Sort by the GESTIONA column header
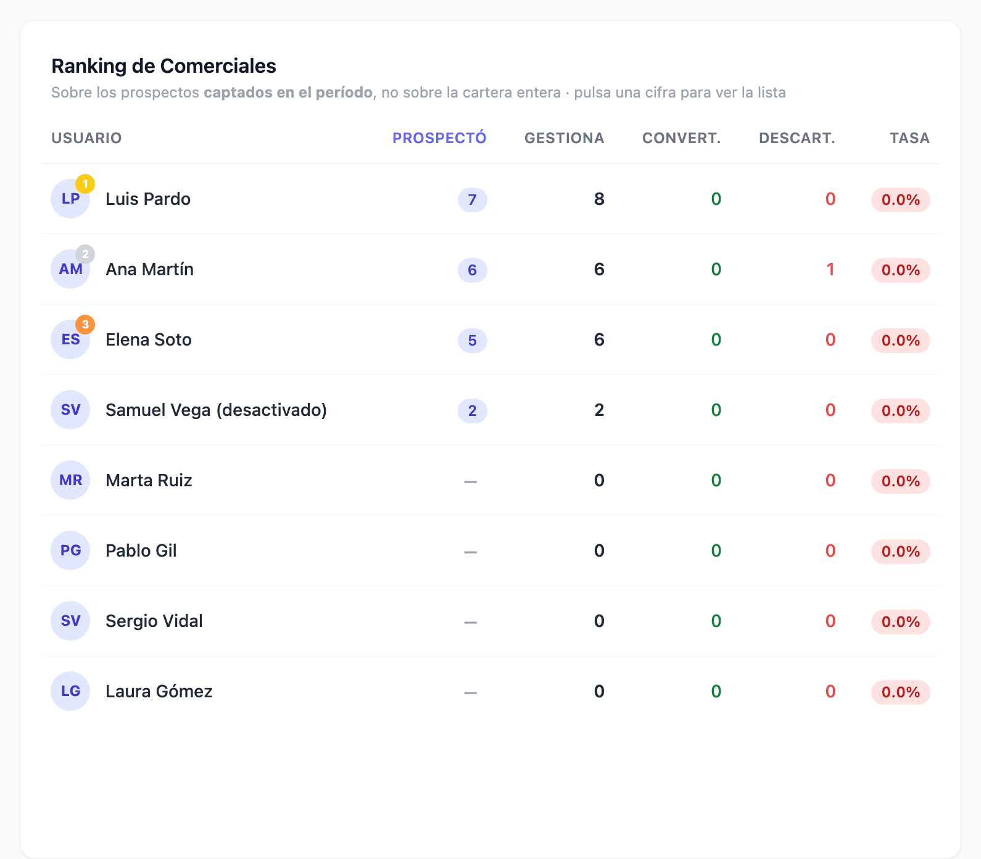The image size is (981, 859). [564, 138]
